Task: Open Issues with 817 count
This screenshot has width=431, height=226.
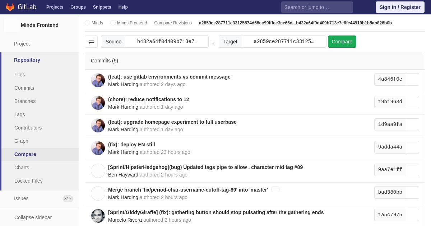Action: pos(40,198)
